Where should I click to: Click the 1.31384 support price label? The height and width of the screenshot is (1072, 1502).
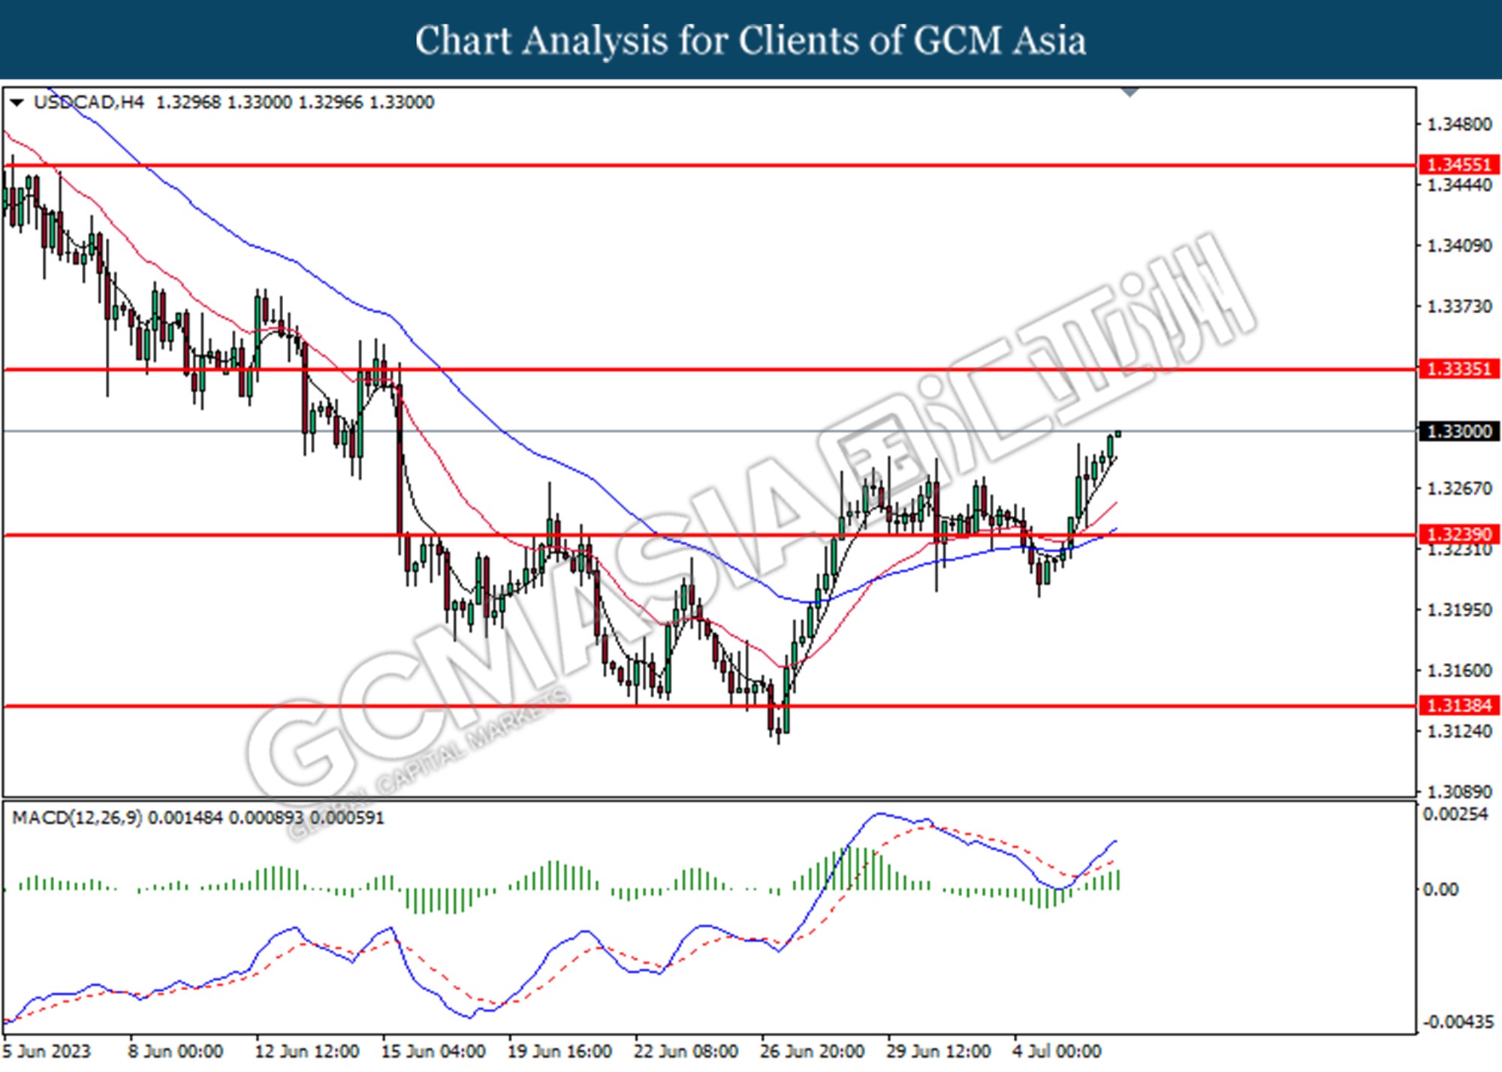coord(1458,705)
